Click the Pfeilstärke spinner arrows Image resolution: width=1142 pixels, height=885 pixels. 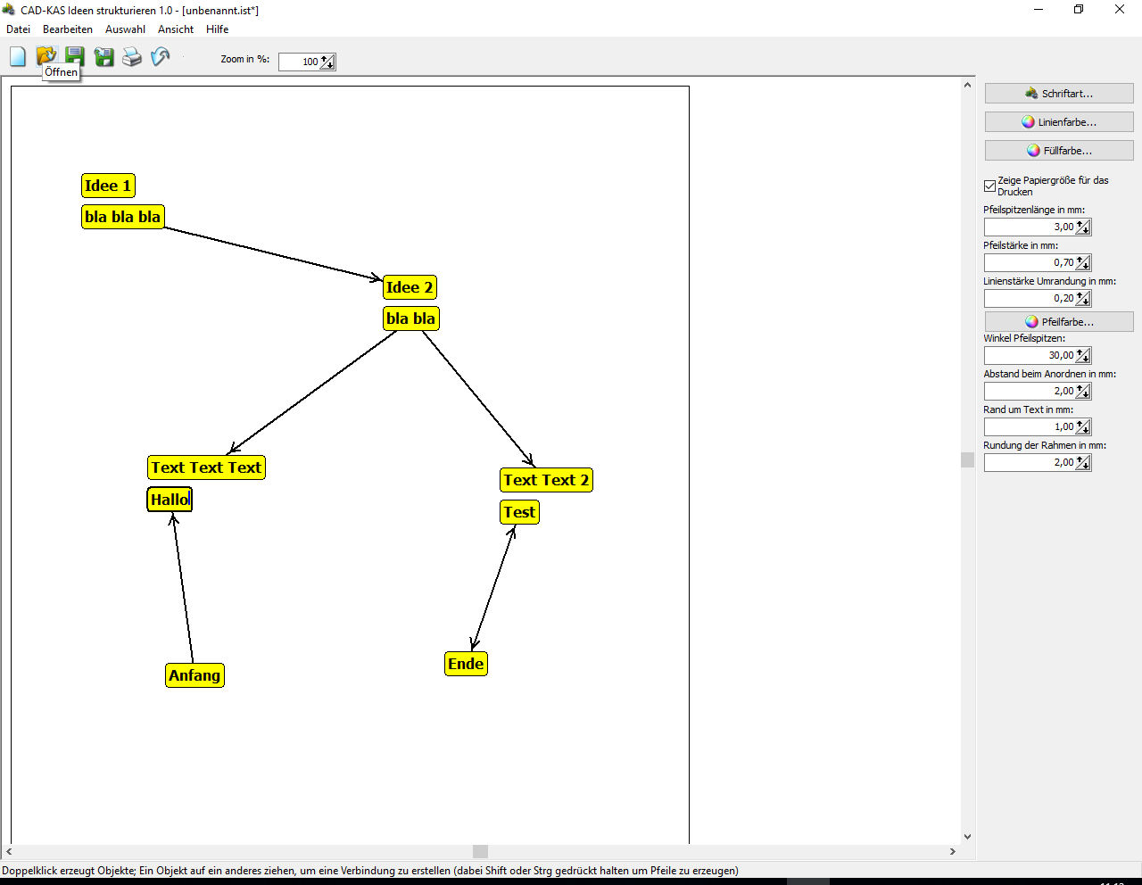coord(1083,263)
